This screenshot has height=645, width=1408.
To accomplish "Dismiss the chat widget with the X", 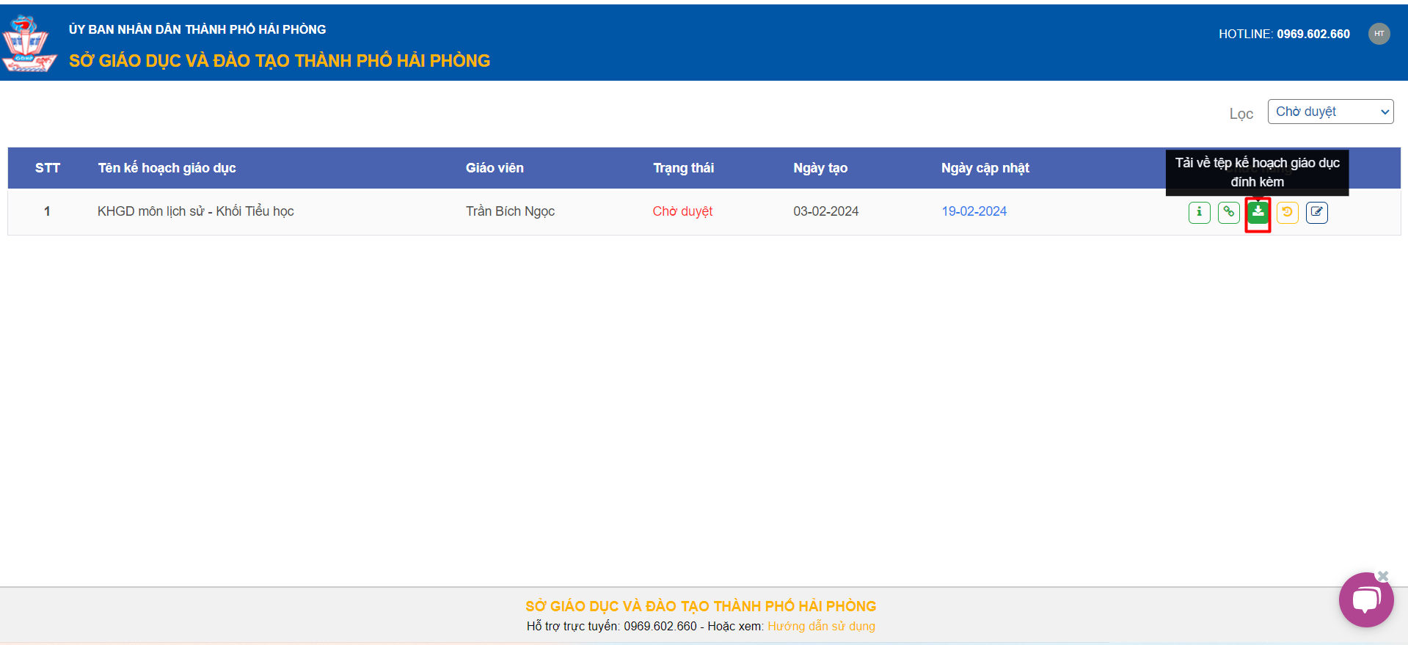I will (1383, 576).
